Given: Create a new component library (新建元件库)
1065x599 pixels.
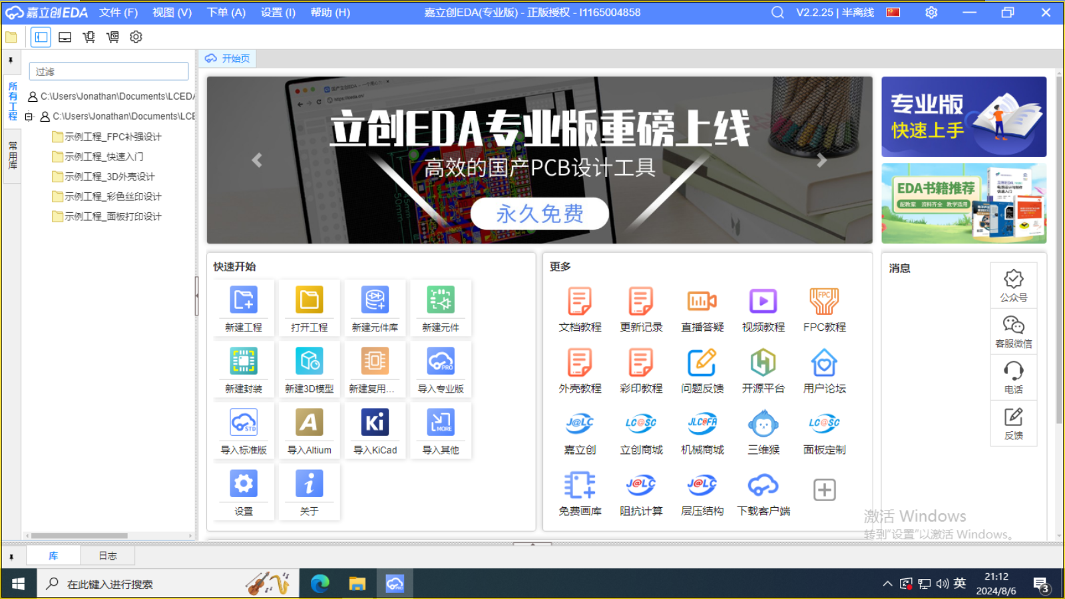Looking at the screenshot, I should 375,300.
